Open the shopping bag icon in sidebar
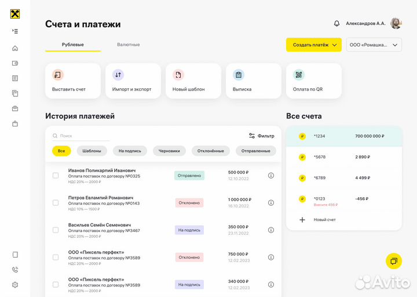Screen dimensions: 417x297 15,124
